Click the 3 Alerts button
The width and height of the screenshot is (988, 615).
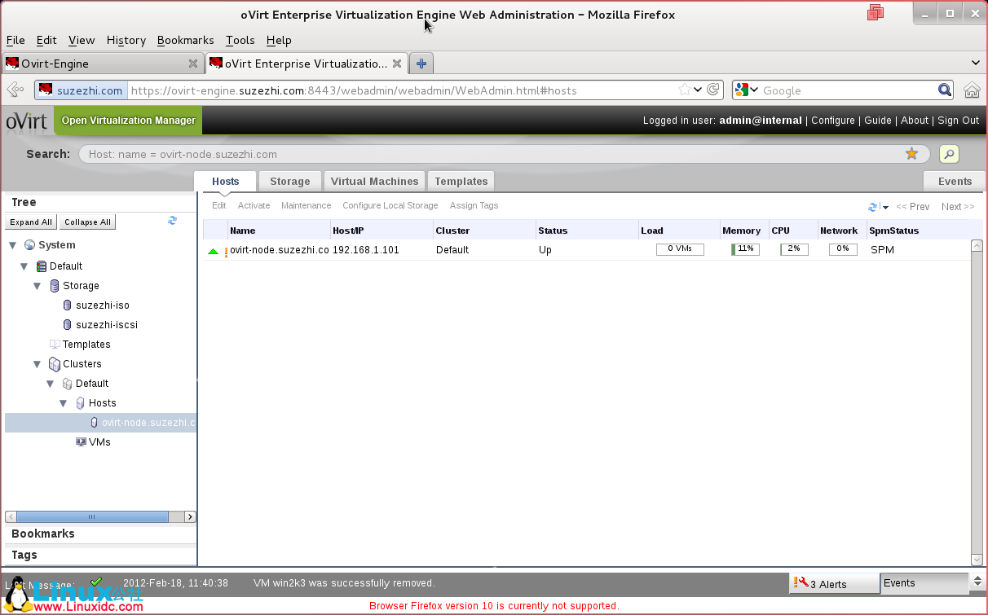point(834,584)
